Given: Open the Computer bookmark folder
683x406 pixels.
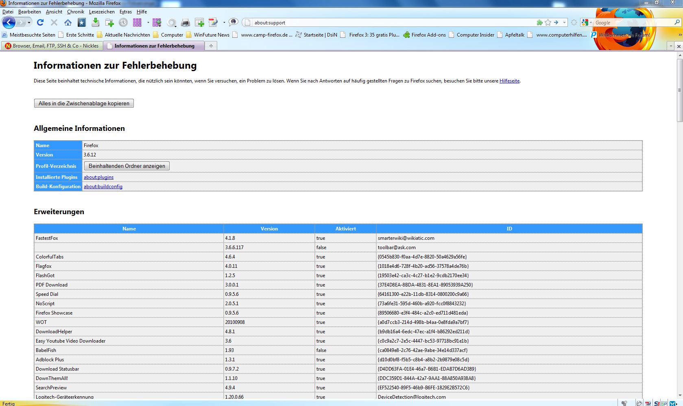Looking at the screenshot, I should click(168, 35).
